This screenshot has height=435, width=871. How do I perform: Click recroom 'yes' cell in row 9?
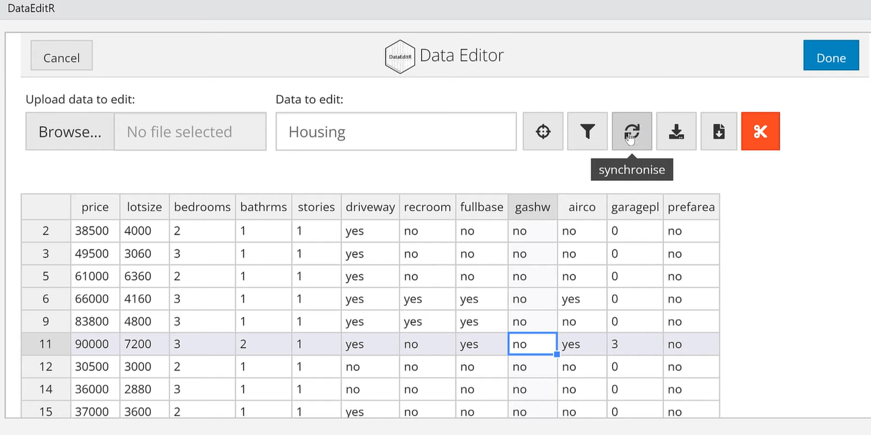tap(427, 321)
